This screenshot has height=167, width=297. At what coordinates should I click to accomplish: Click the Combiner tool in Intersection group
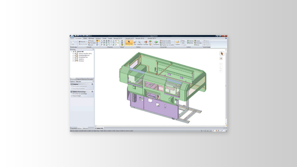(x=156, y=43)
